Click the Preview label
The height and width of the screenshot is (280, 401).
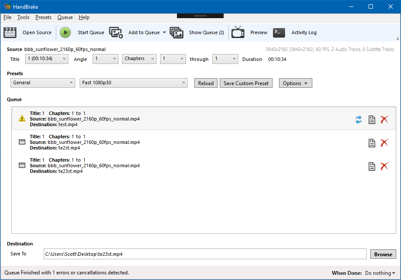coord(259,32)
